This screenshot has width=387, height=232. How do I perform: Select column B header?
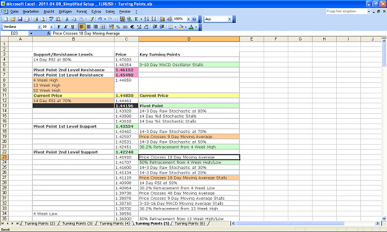(73, 39)
